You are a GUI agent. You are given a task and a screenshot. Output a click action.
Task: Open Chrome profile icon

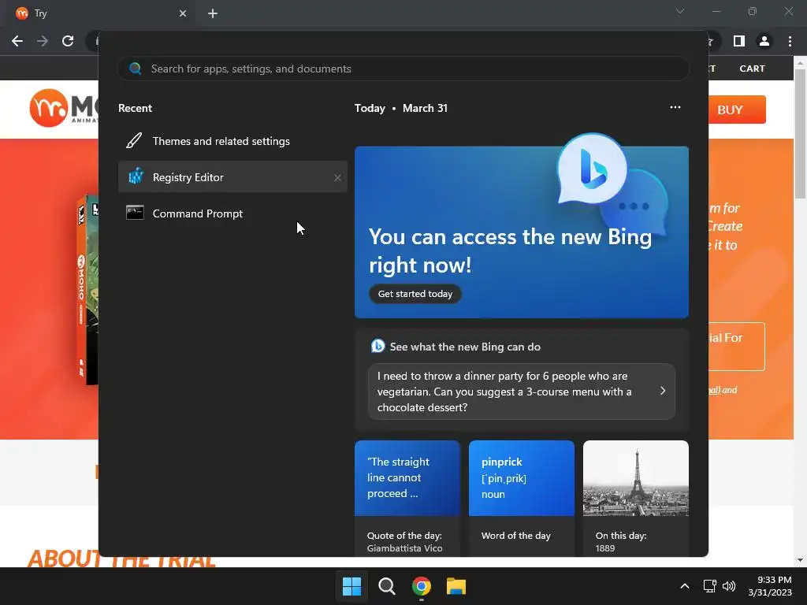tap(764, 41)
